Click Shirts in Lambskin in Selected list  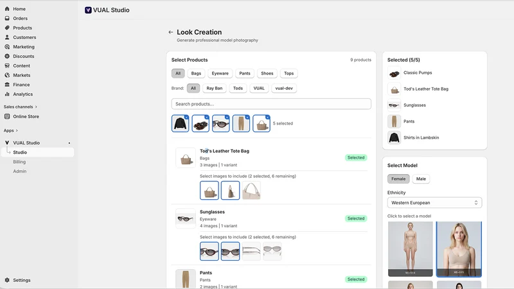coord(421,137)
